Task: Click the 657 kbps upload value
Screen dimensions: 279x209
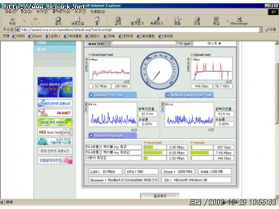Action: pos(224,147)
